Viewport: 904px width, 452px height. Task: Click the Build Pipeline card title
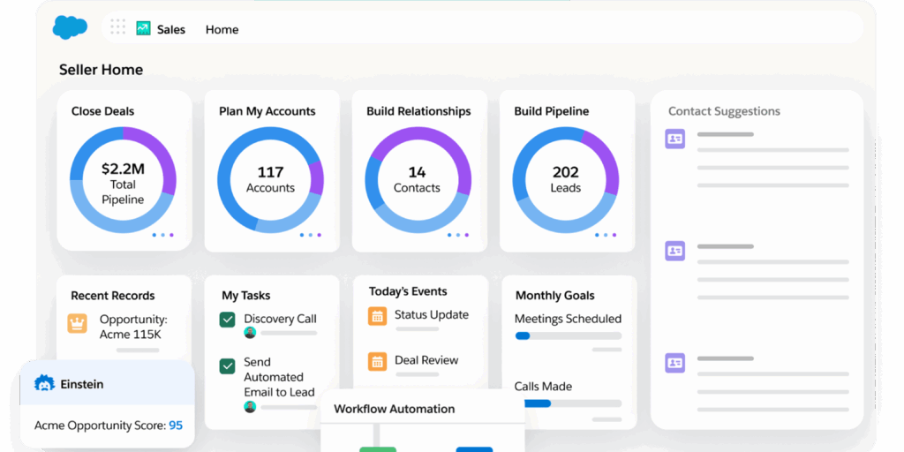(x=552, y=111)
